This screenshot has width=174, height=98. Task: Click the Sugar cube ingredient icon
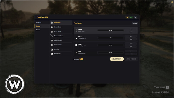[x=76, y=45]
